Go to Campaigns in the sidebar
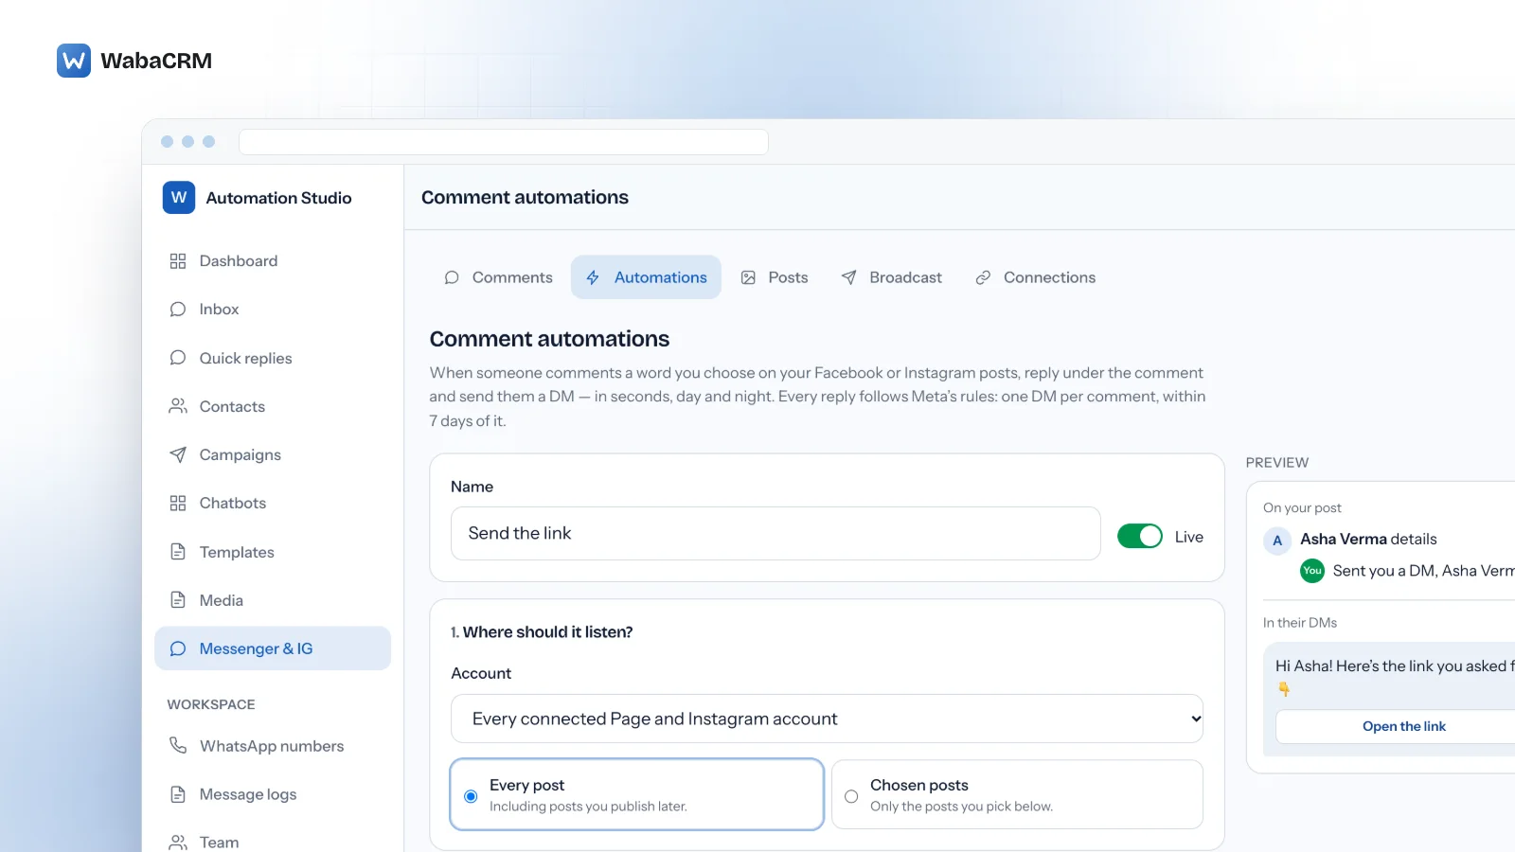Screen dimensions: 1515x852 tap(273, 454)
